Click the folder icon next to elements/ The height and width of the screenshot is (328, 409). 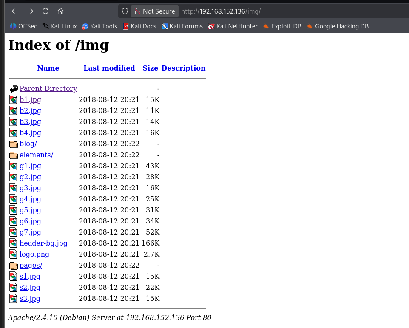13,155
